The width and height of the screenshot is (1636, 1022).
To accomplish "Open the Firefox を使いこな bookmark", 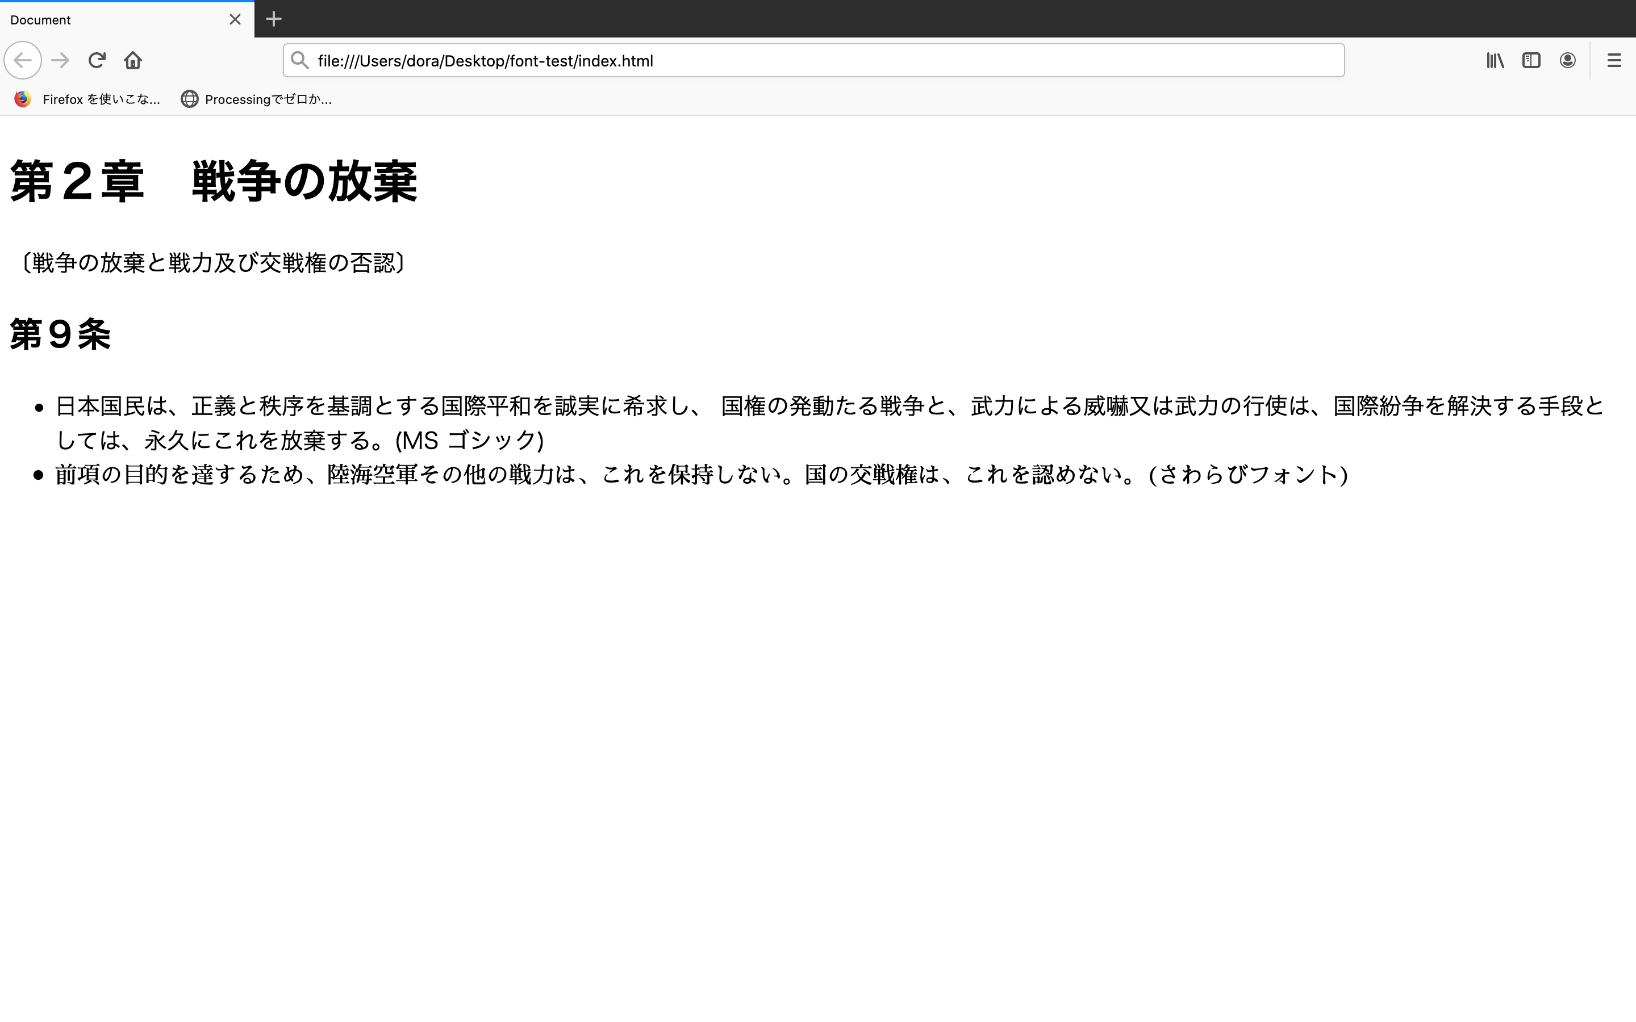I will pos(102,99).
